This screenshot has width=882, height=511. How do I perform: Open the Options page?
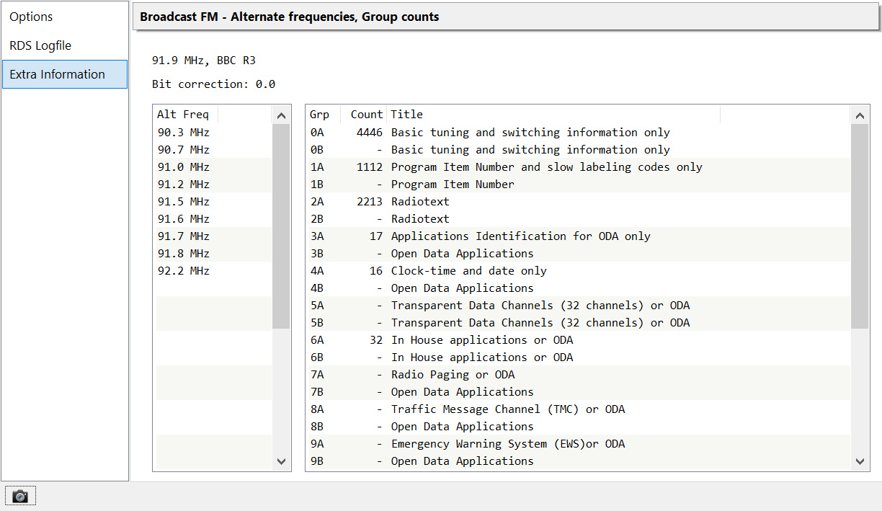click(31, 17)
